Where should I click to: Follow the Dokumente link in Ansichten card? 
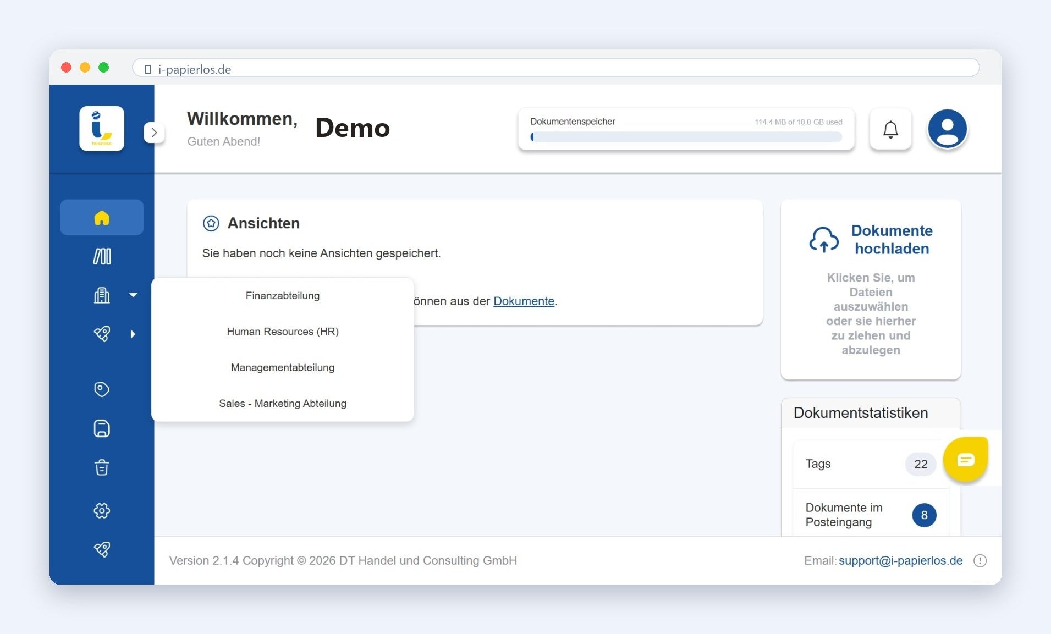pos(524,301)
